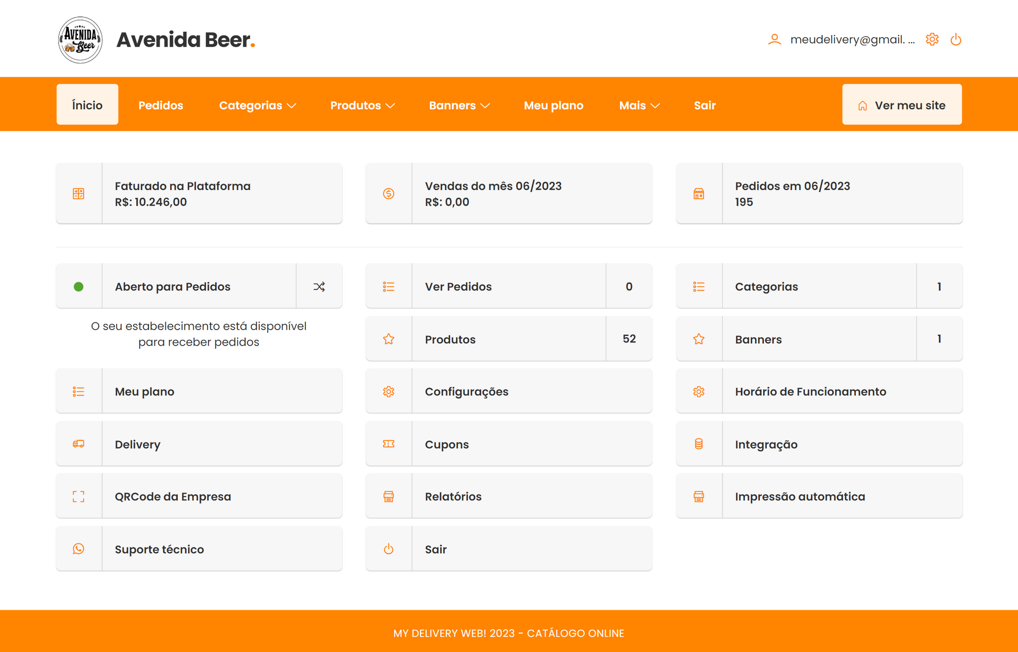This screenshot has width=1018, height=652.
Task: Click the QRCode da Empresa scan icon
Action: 78,497
